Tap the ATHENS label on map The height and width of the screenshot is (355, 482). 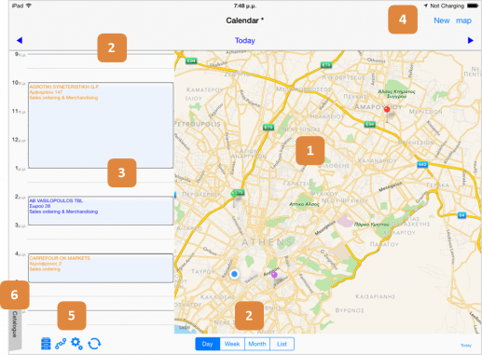(268, 242)
